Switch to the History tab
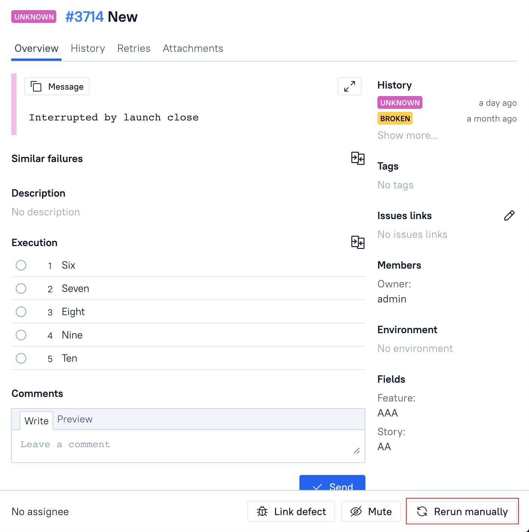Viewport: 529px width, 532px height. (87, 48)
